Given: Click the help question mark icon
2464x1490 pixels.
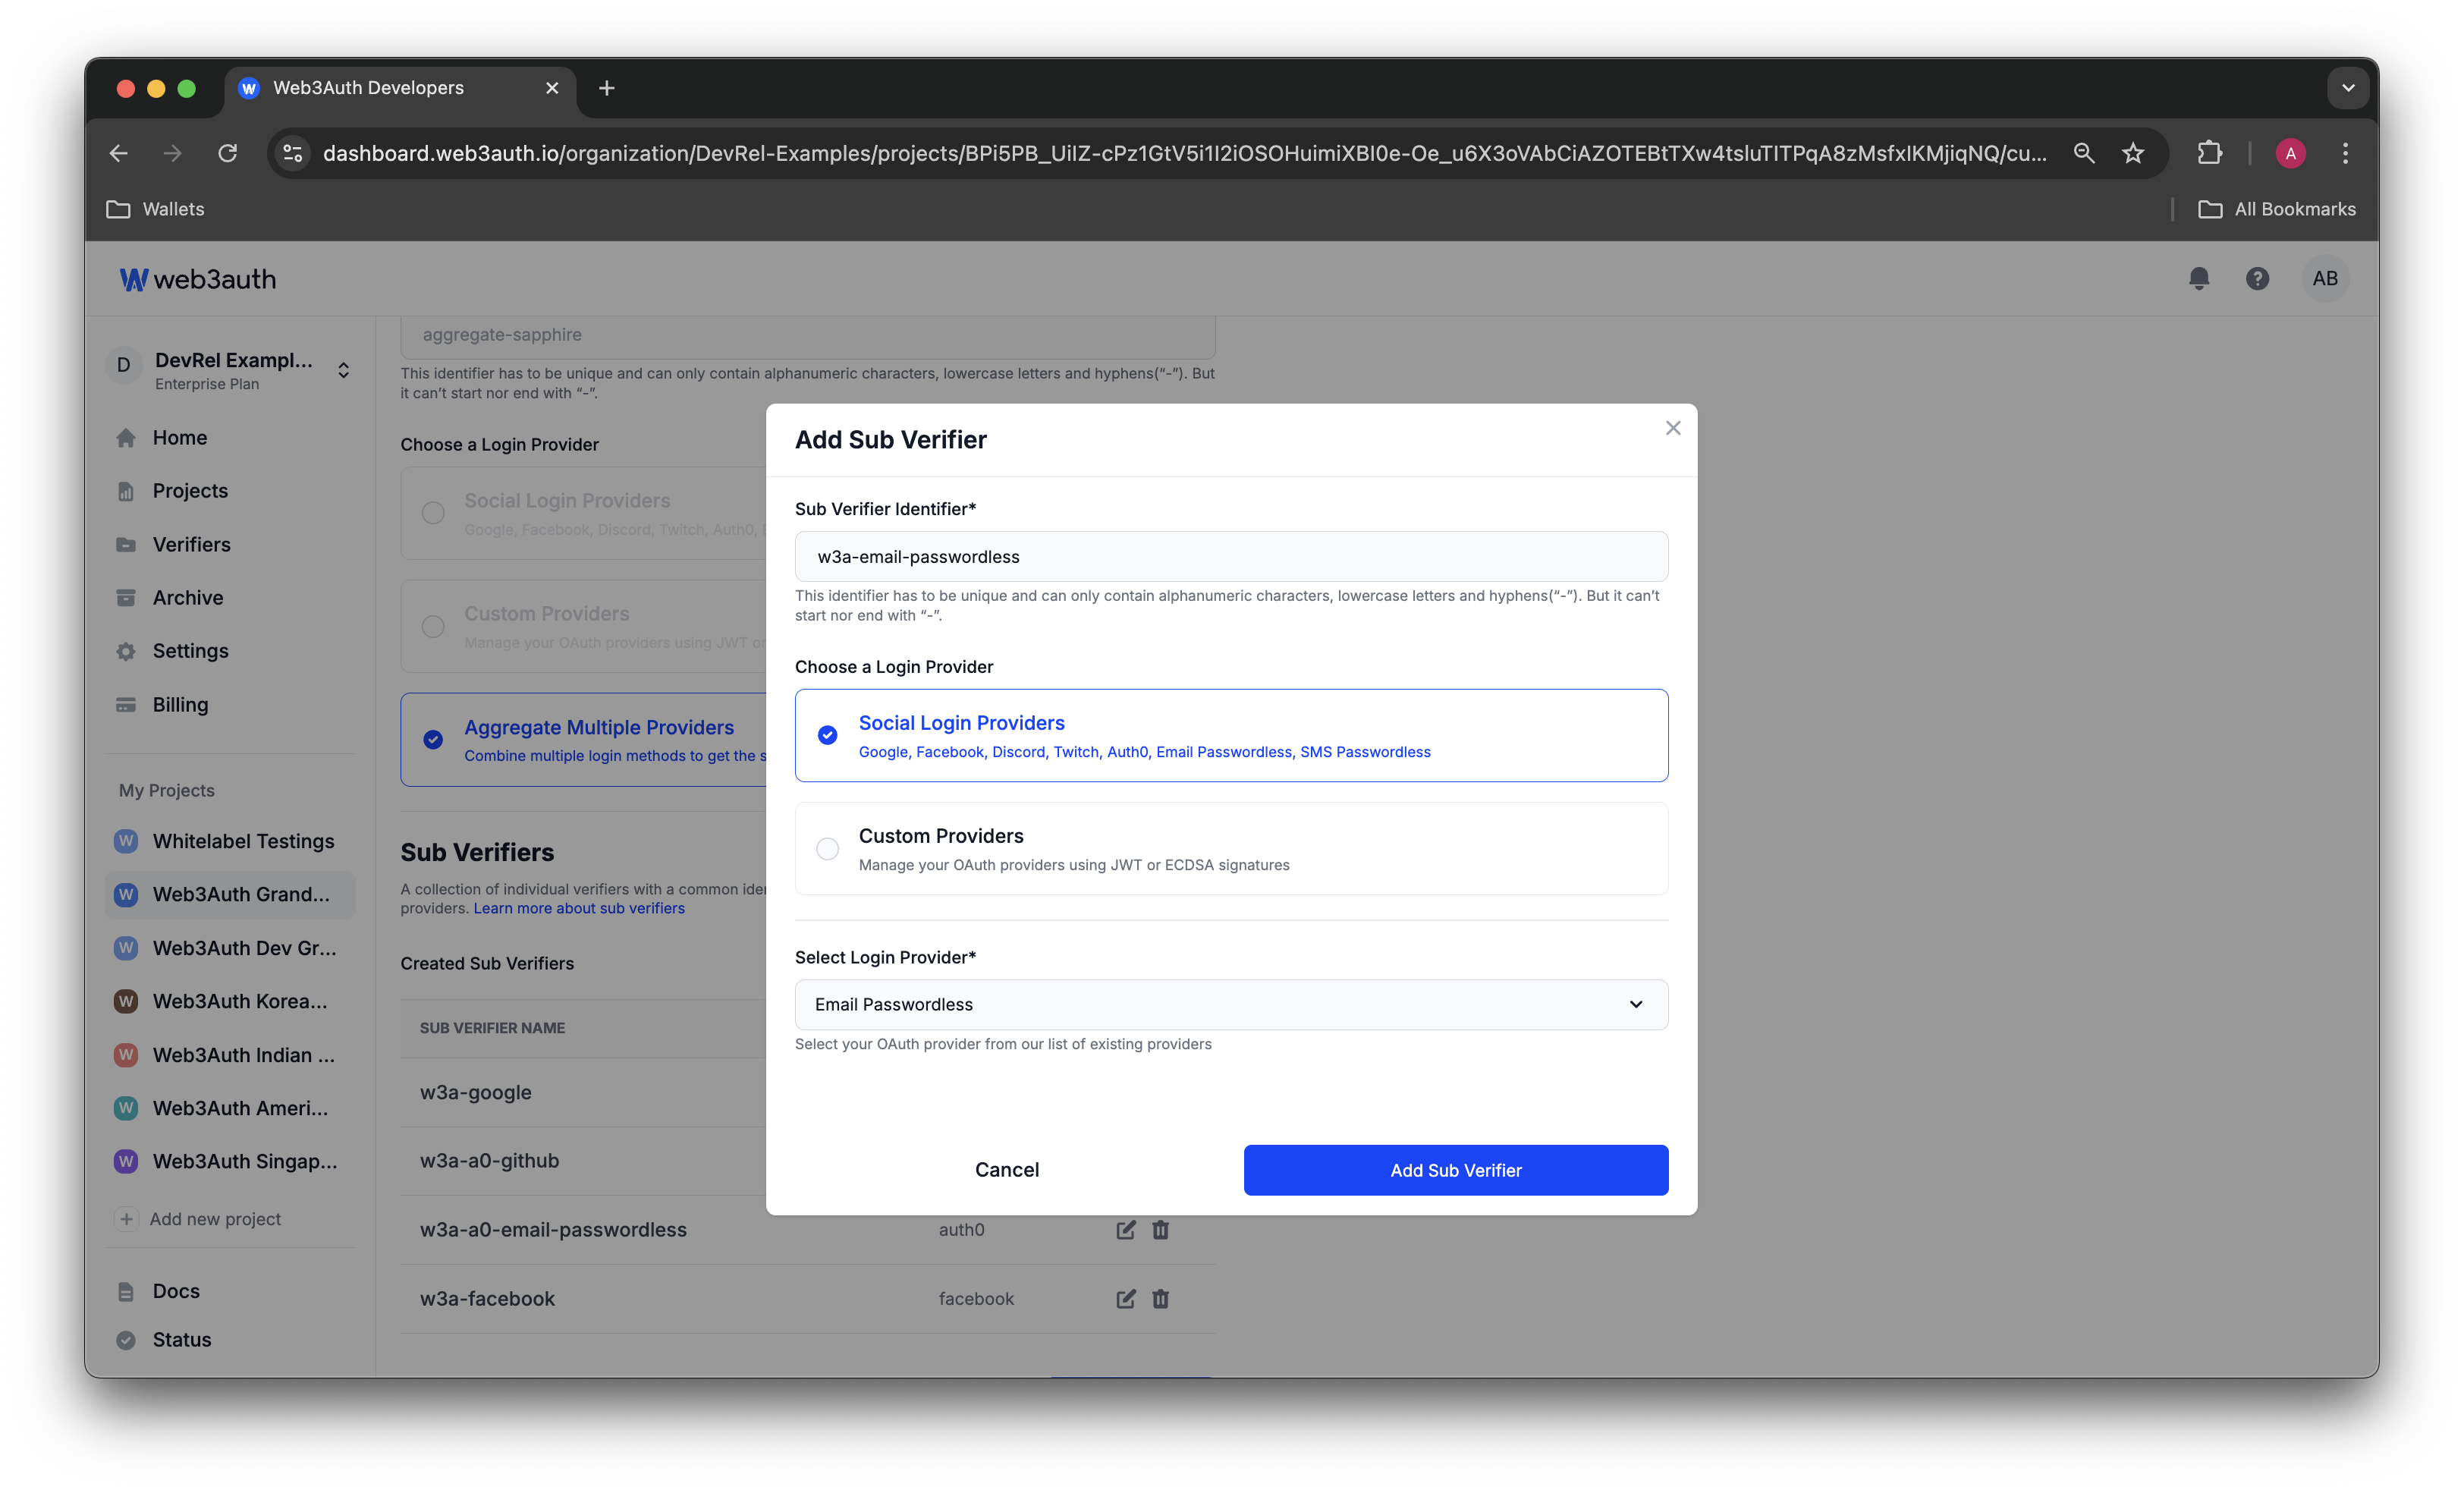Looking at the screenshot, I should 2258,278.
